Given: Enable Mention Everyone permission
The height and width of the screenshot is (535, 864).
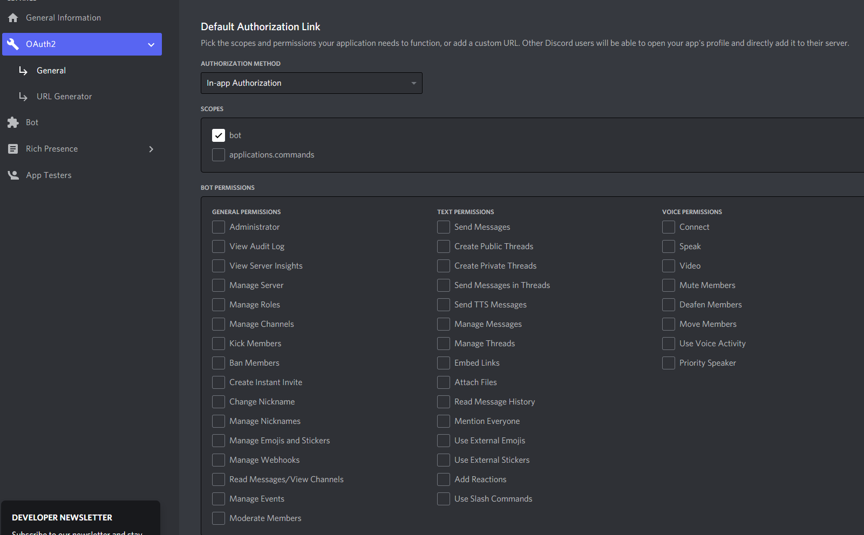Looking at the screenshot, I should 444,421.
